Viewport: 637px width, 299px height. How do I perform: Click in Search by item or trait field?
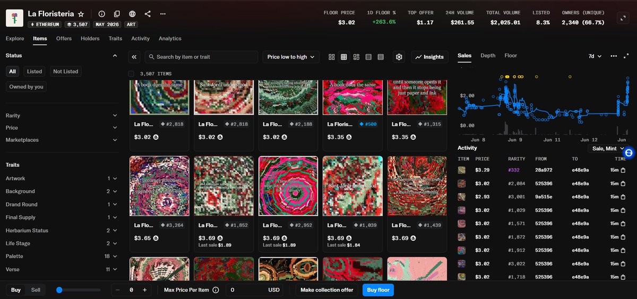click(x=201, y=57)
